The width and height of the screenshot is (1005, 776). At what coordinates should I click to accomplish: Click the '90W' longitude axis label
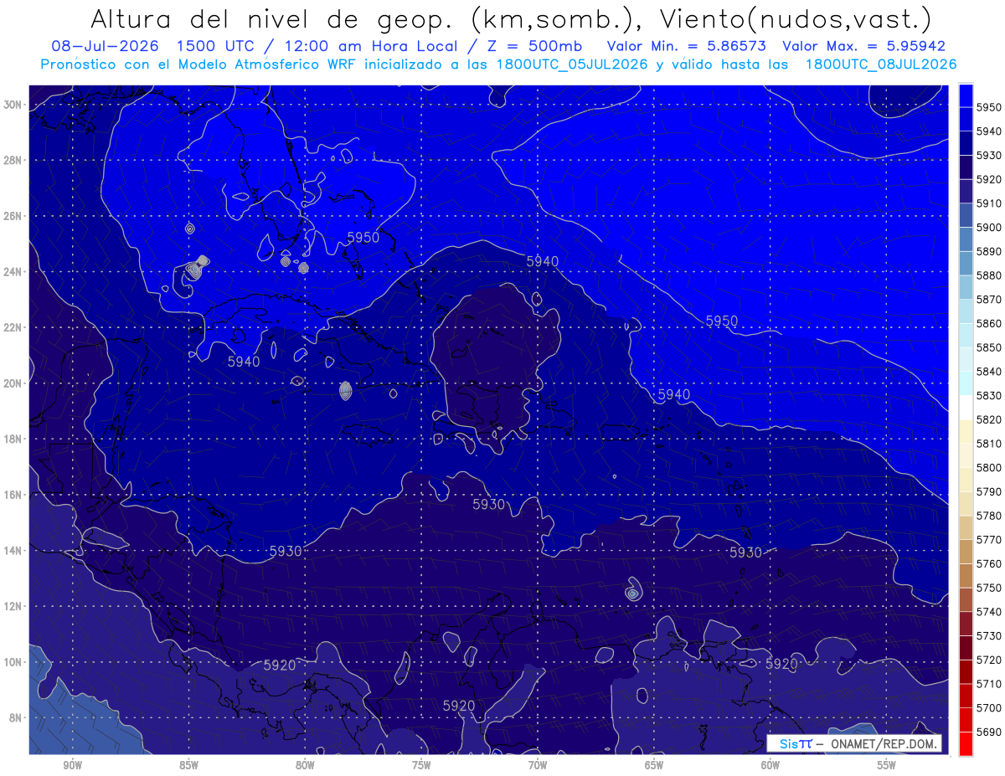click(x=72, y=765)
